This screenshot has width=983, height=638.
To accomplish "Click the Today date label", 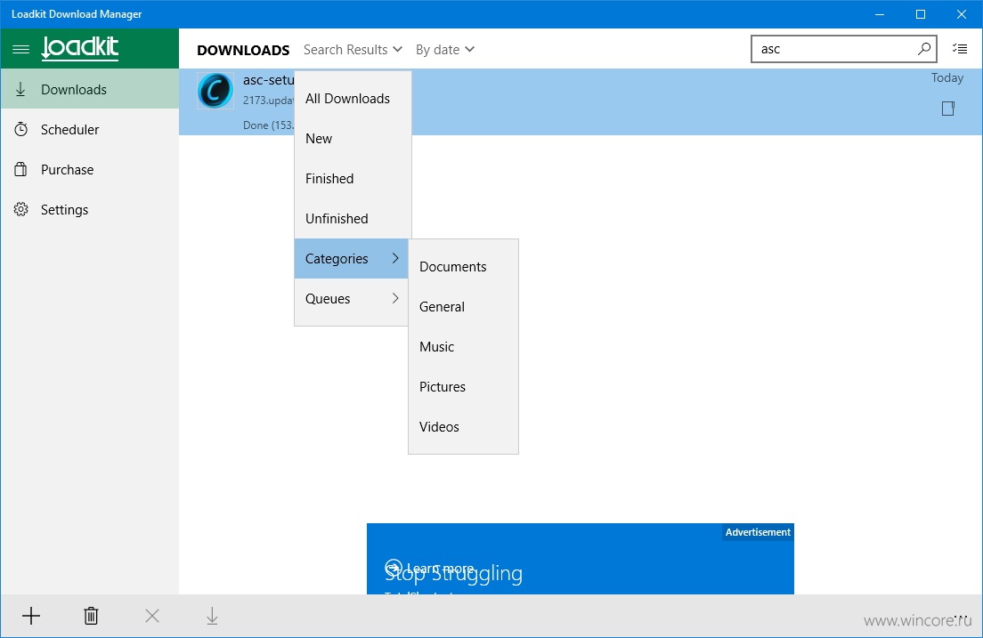I will [x=946, y=77].
